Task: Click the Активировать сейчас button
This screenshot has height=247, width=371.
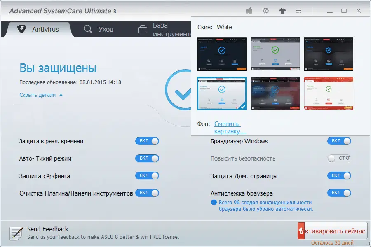Action: (x=332, y=231)
